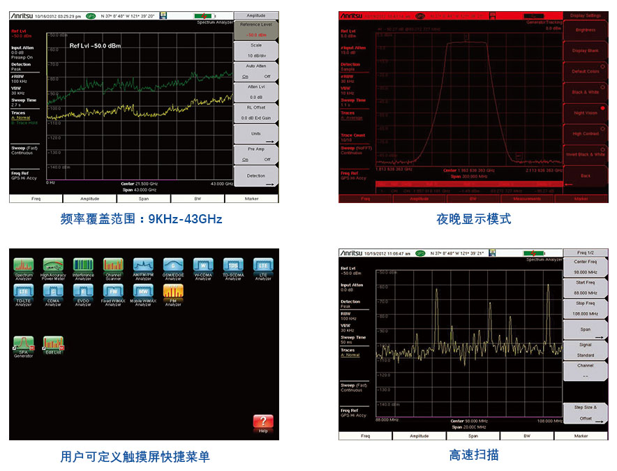
Task: Click 'Span 20.000 MHz' text on the FM sweep screen
Action: click(x=468, y=427)
